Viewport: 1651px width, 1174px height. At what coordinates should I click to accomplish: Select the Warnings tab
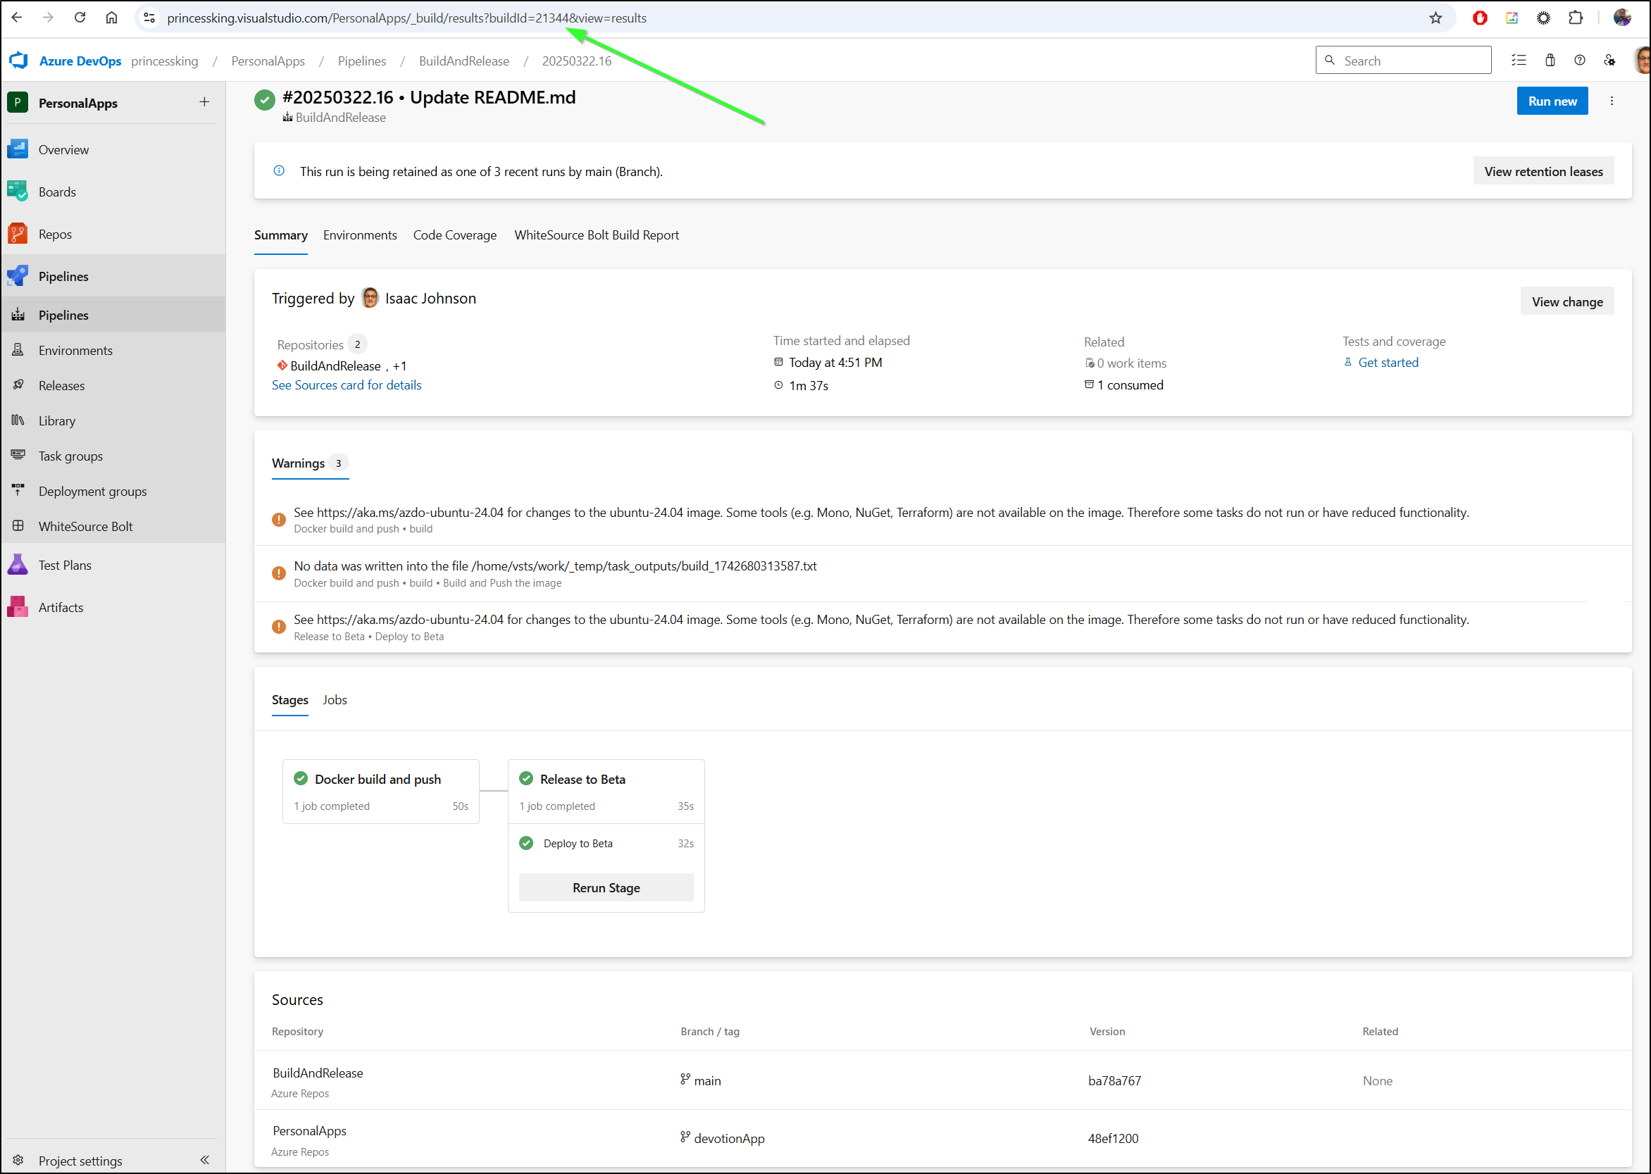coord(309,463)
